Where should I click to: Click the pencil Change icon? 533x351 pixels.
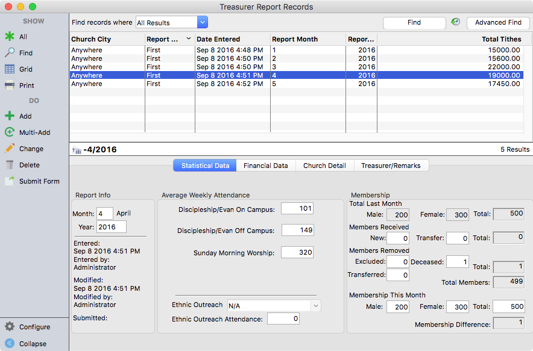[10, 149]
